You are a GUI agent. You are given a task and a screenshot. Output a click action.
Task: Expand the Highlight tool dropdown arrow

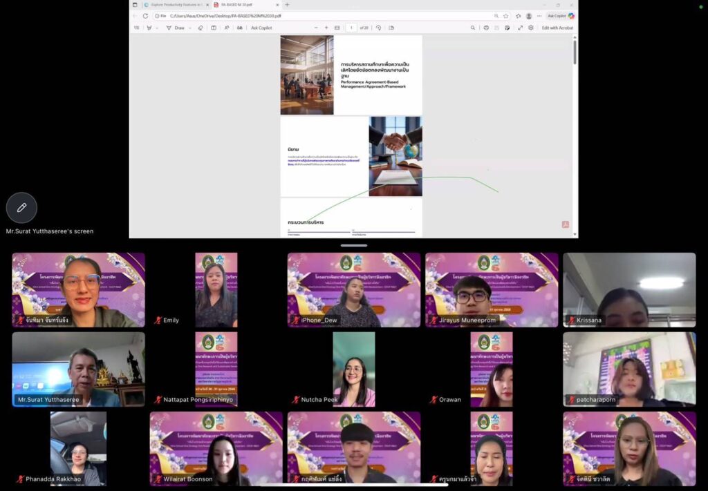[157, 28]
